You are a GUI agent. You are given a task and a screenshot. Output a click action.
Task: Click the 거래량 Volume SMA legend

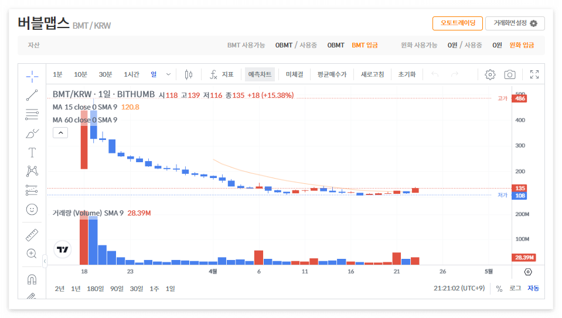coord(88,213)
